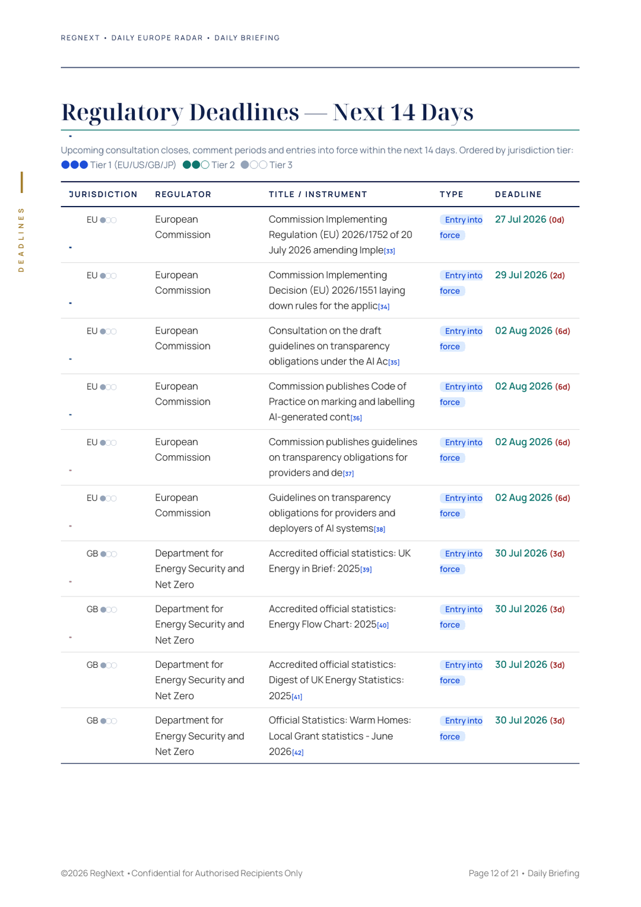Click the Regulatory Deadlines page title
Screen dimensions: 641x907
tap(267, 112)
